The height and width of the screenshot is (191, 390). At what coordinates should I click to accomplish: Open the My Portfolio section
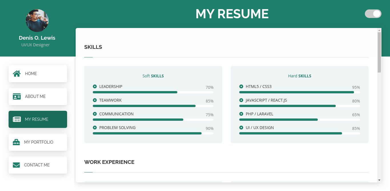(x=38, y=142)
